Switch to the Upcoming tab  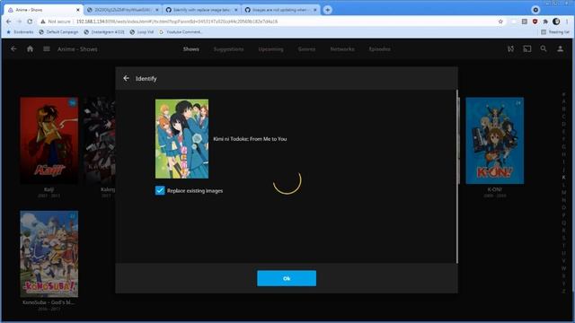270,49
